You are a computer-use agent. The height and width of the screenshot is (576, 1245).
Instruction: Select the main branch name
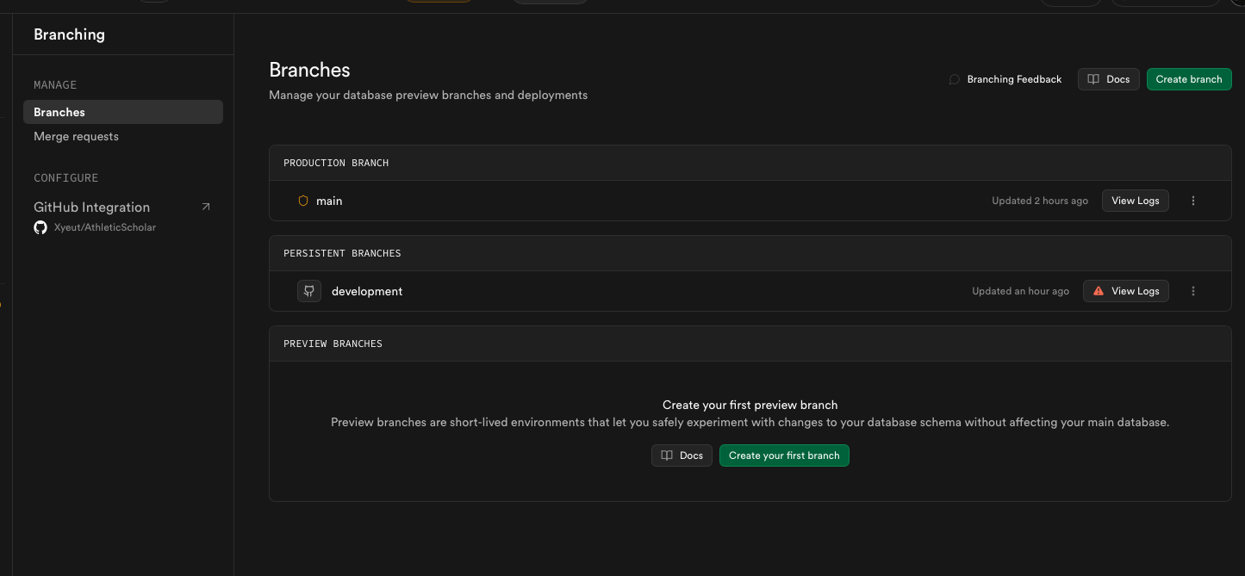(329, 201)
